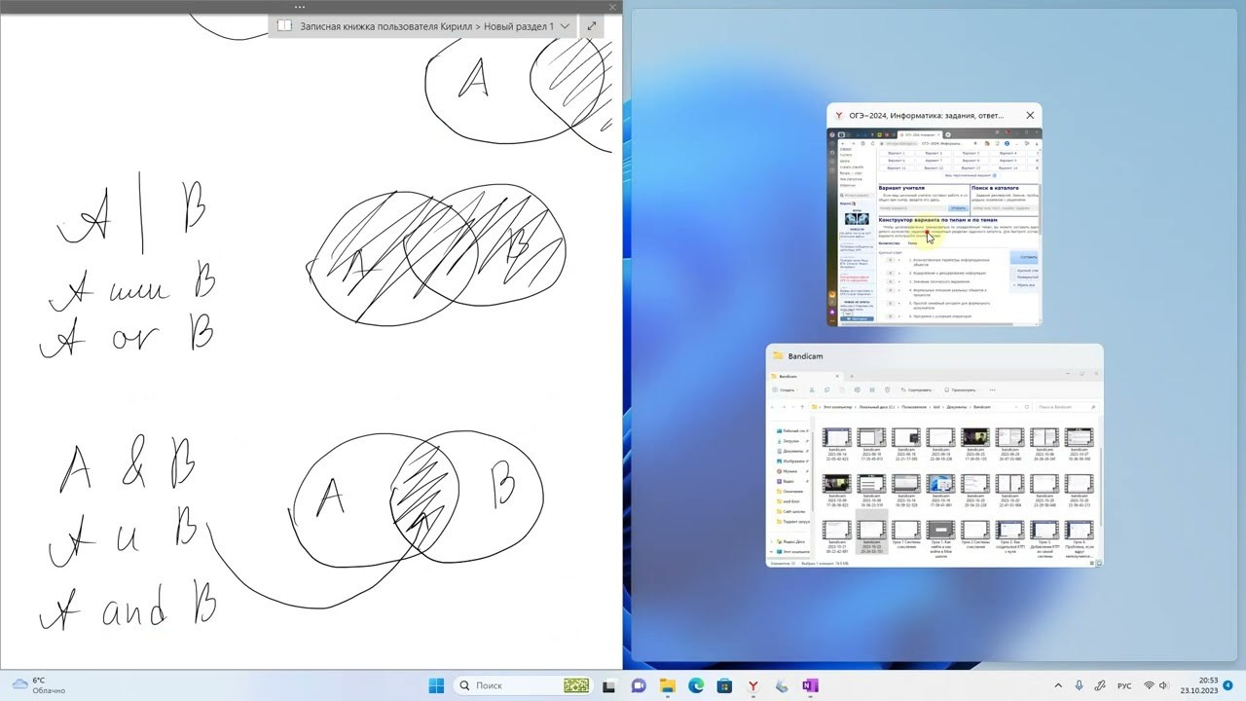Click the microphone icon in the system tray
1246x701 pixels.
(1079, 685)
